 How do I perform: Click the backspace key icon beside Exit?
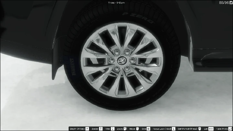coord(211,129)
